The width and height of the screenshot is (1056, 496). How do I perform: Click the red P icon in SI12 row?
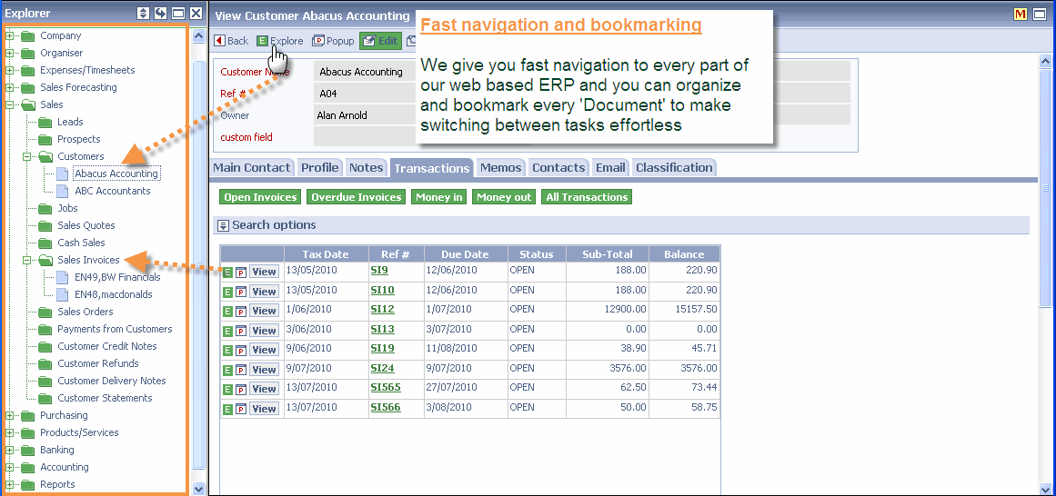pyautogui.click(x=240, y=311)
